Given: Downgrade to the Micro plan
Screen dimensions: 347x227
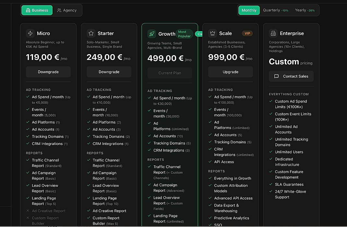Looking at the screenshot, I should [x=48, y=72].
